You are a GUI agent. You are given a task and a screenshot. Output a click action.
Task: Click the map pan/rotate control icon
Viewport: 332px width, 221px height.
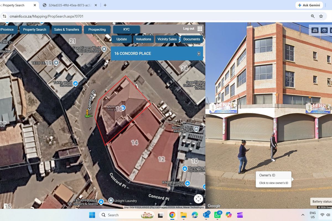tap(198, 199)
